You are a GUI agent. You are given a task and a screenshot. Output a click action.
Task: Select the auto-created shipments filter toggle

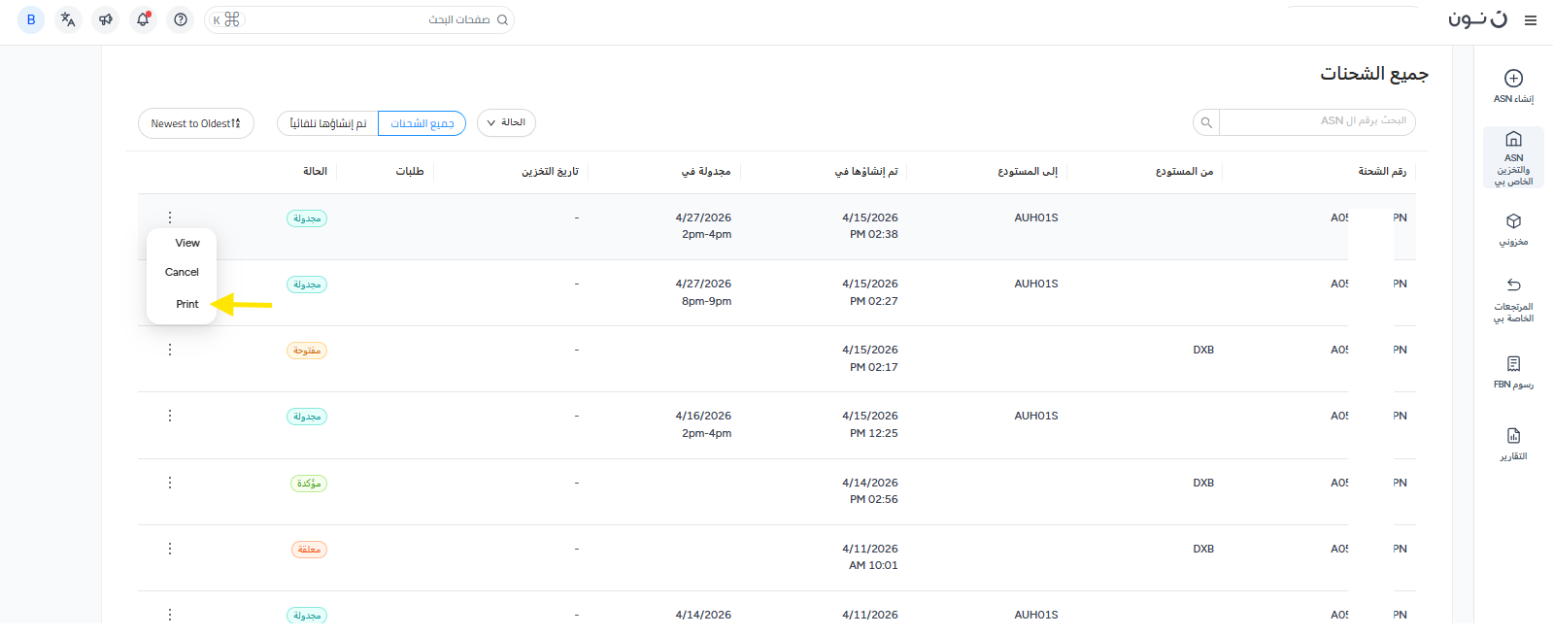tap(328, 123)
